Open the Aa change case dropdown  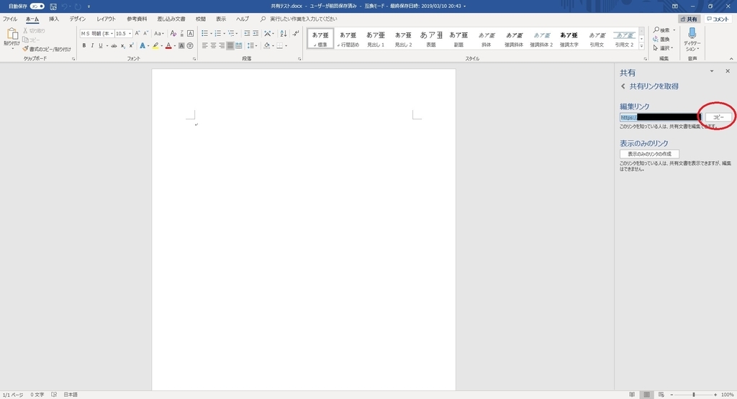(159, 33)
